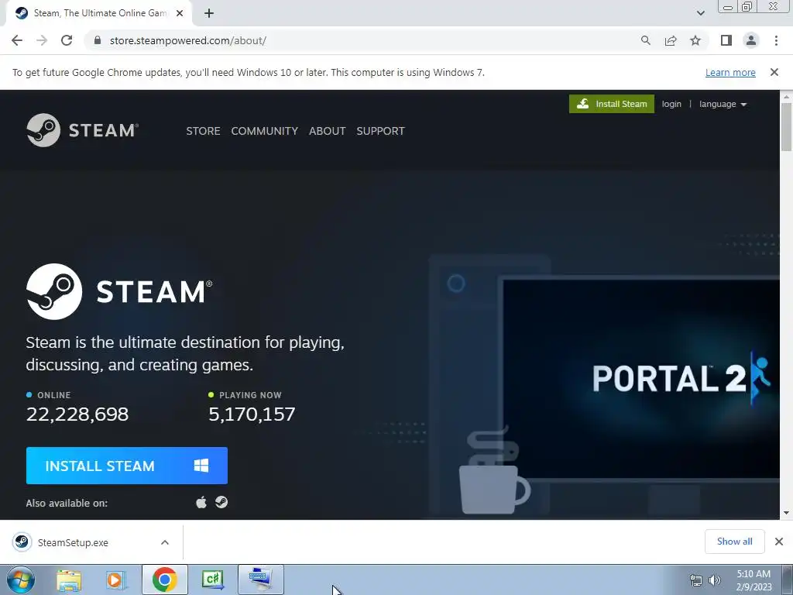Open the SUPPORT menu item
This screenshot has width=793, height=595.
pos(380,131)
